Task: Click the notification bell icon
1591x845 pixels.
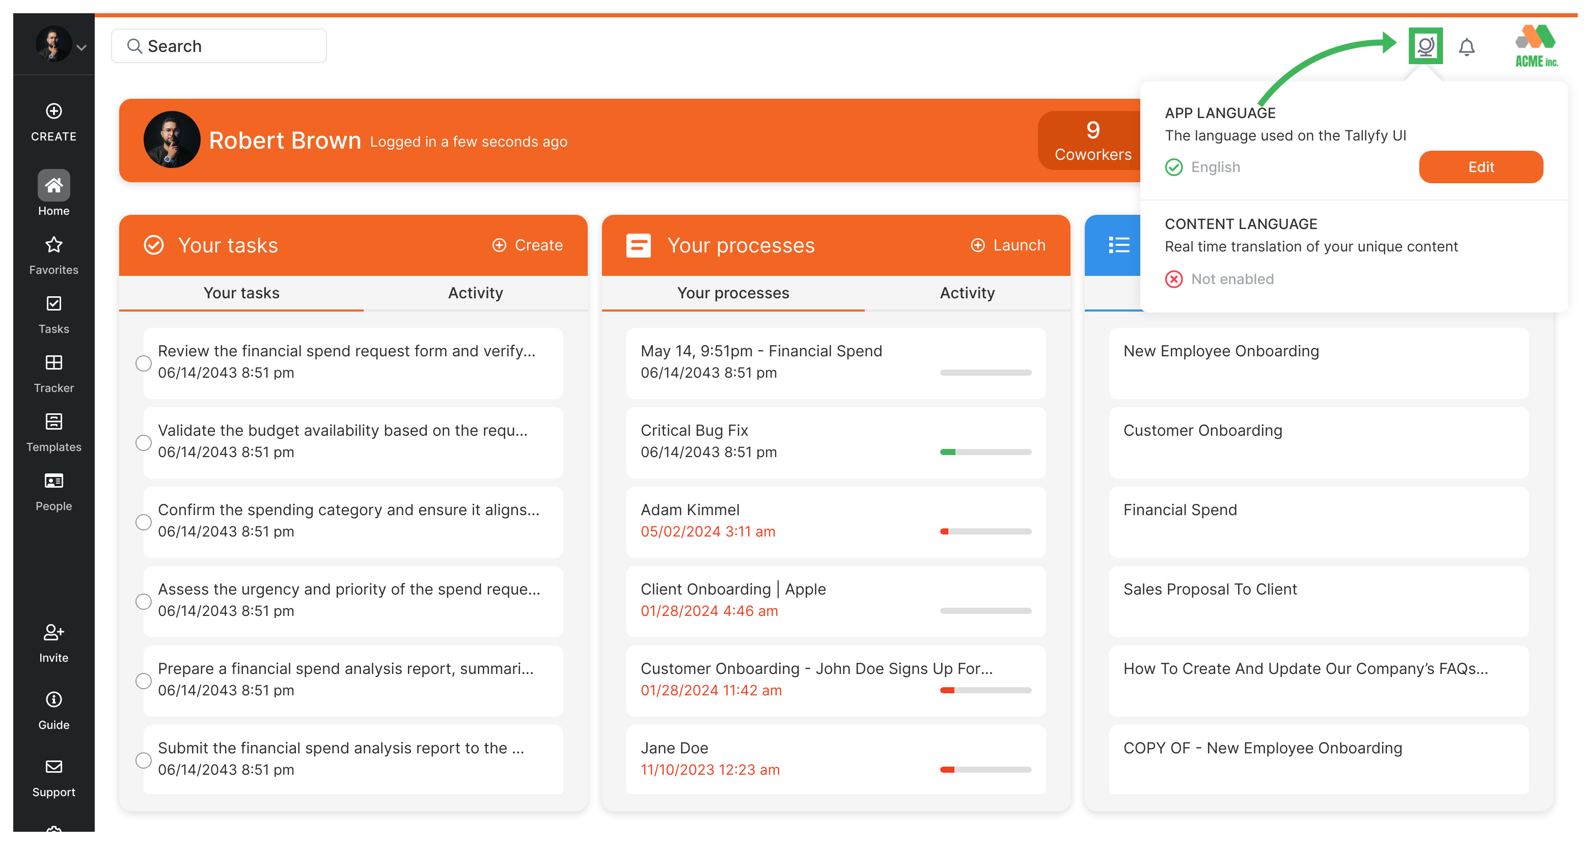Action: tap(1467, 46)
